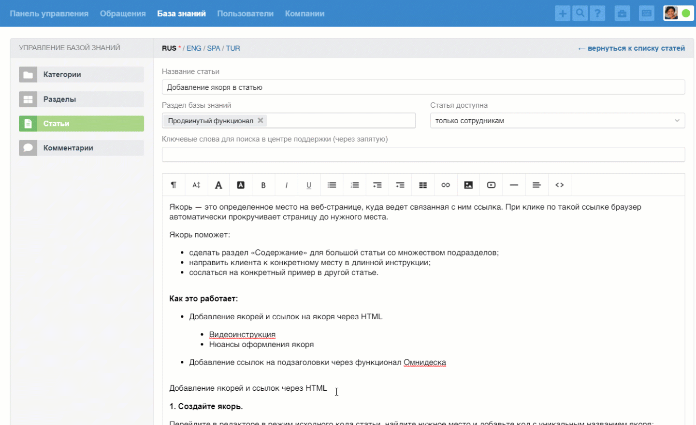This screenshot has width=696, height=425.
Task: Go to the Обращения tab
Action: click(x=123, y=14)
